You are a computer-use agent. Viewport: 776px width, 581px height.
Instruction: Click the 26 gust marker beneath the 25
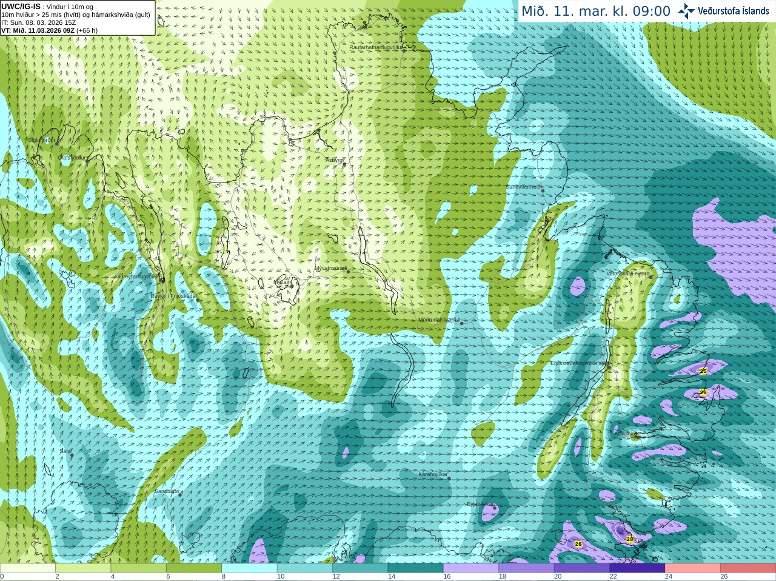coord(703,393)
